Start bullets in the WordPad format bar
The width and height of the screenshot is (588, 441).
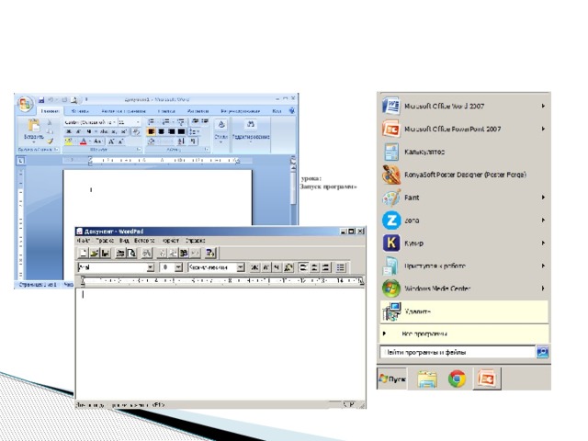[x=341, y=267]
